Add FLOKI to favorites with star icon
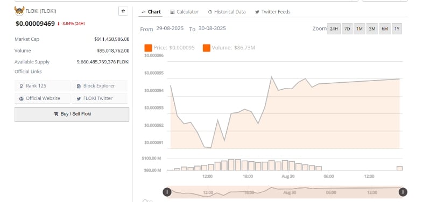Screen dimensions: 444x202 (123, 11)
